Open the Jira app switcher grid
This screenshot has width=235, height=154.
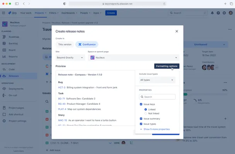[3, 13]
